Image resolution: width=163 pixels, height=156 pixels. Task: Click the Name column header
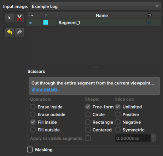102,16
